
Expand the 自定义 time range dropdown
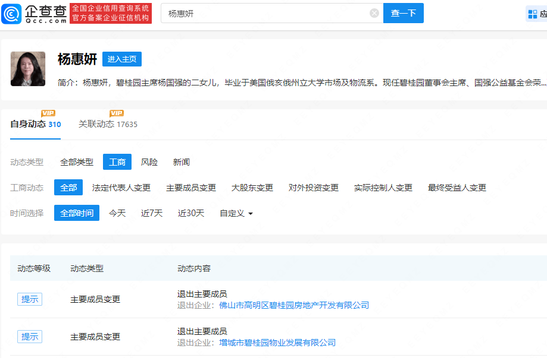[x=236, y=213]
